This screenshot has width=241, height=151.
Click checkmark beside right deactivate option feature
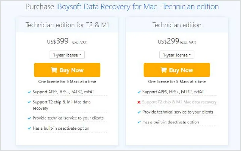click(139, 122)
